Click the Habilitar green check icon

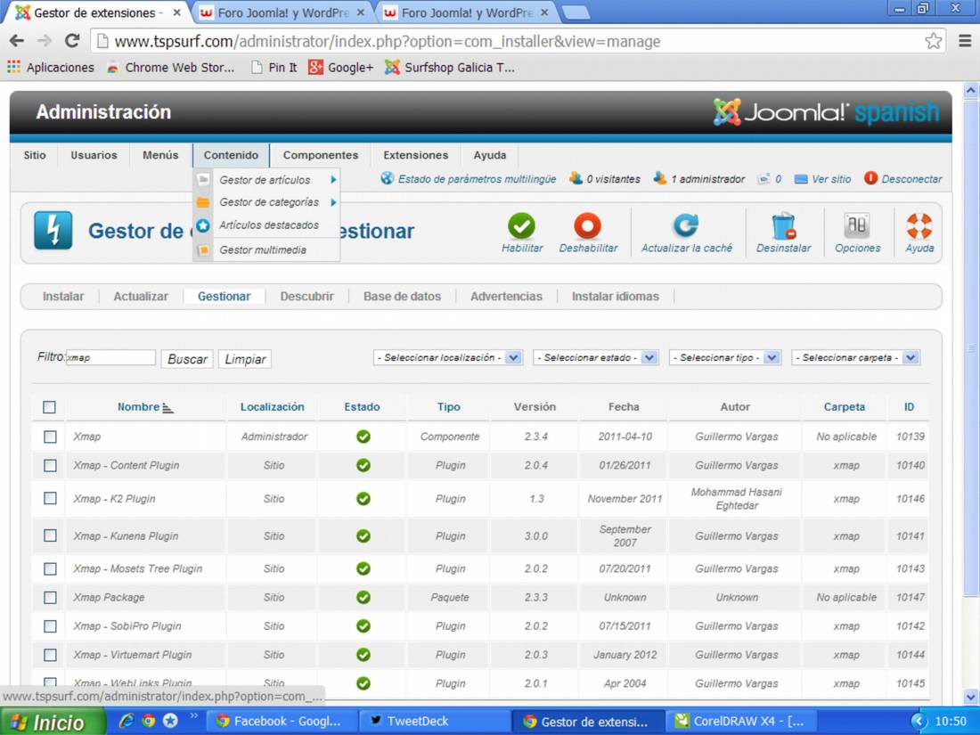coord(521,225)
